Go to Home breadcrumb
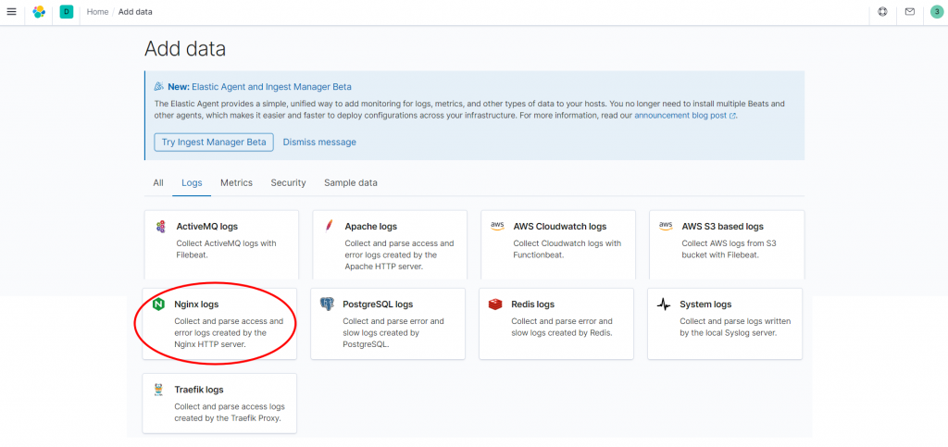The width and height of the screenshot is (948, 447). 97,11
